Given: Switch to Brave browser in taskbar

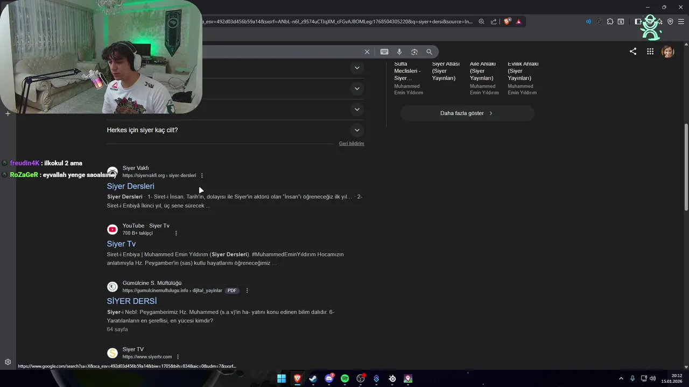Looking at the screenshot, I should [297, 378].
